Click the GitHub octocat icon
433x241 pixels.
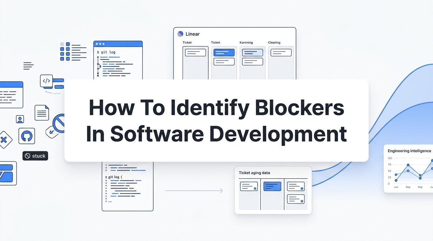(x=27, y=136)
